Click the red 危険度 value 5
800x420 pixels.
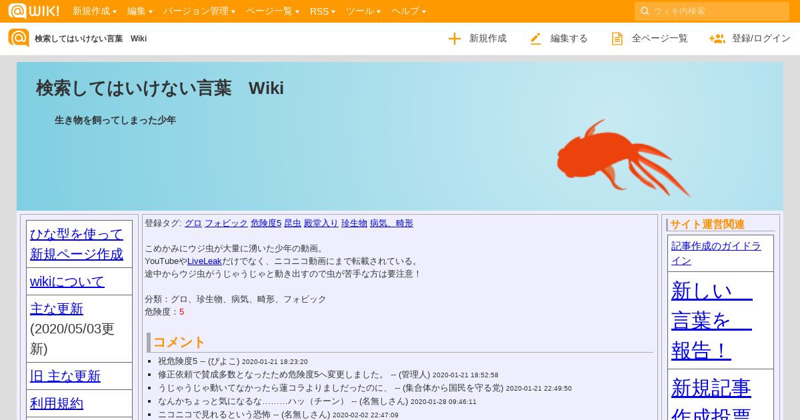click(181, 312)
